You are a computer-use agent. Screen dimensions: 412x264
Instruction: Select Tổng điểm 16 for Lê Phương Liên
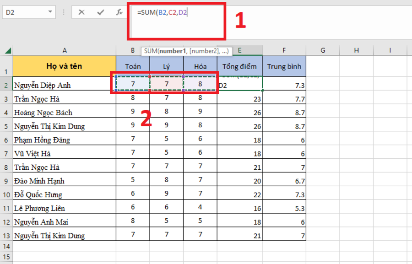[239, 206]
